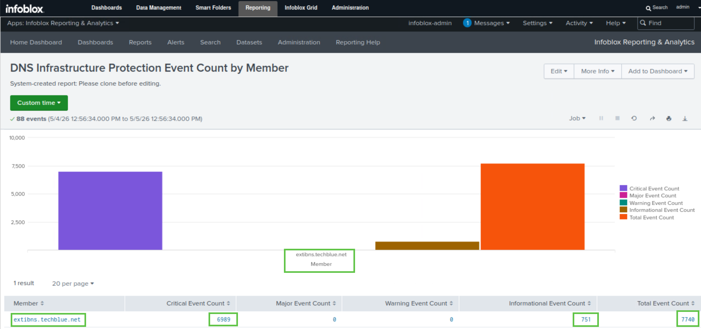Open the Reports section

coord(140,42)
